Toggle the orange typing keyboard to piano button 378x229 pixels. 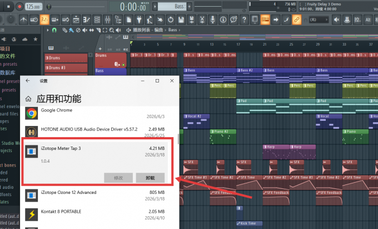[265, 20]
